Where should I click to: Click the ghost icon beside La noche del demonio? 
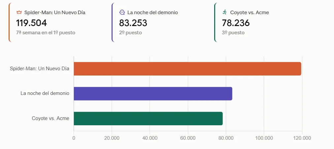(122, 12)
